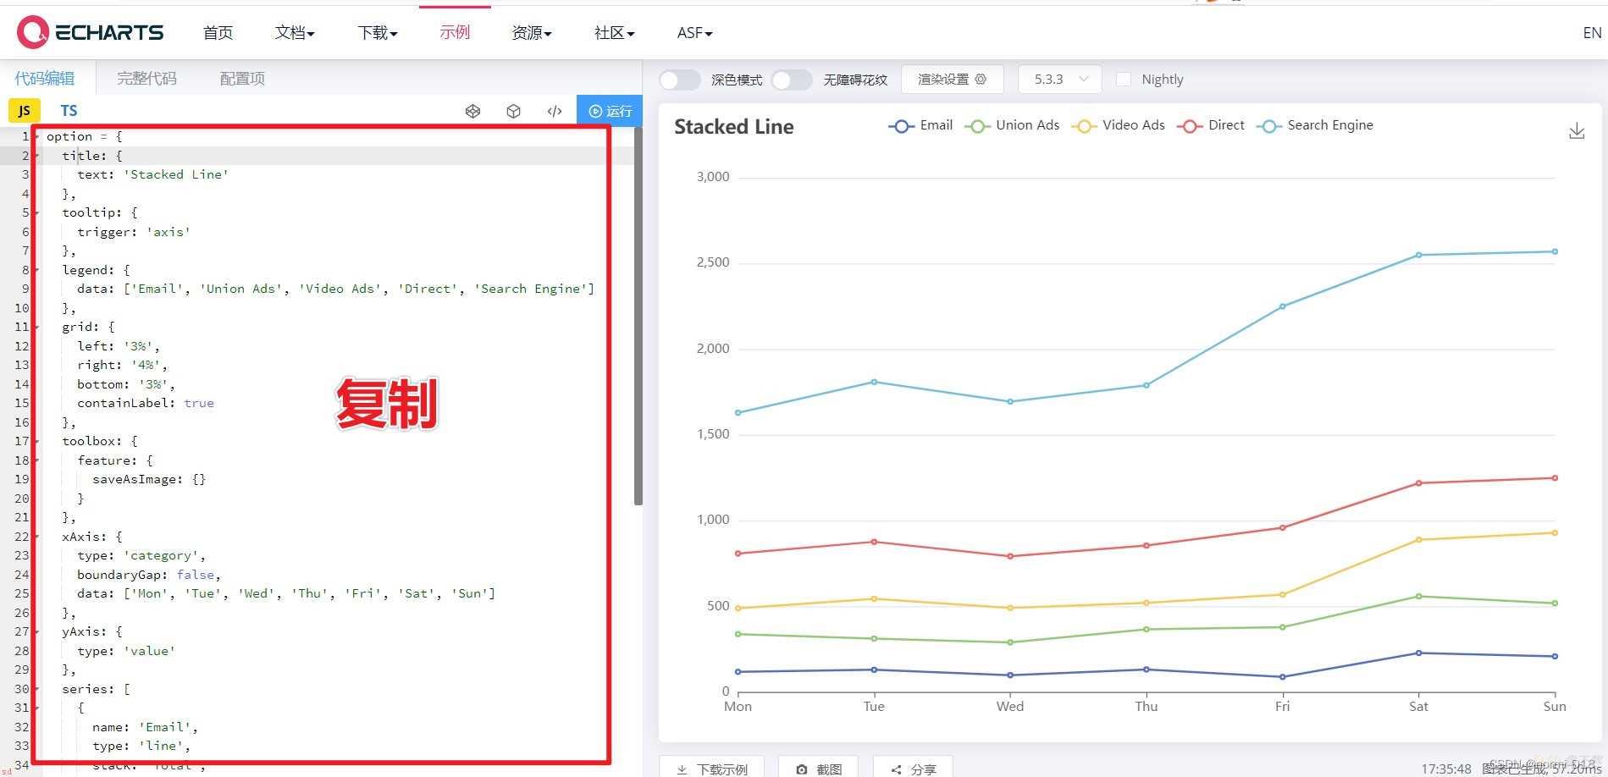
Task: Click the 运行 run button
Action: click(610, 111)
